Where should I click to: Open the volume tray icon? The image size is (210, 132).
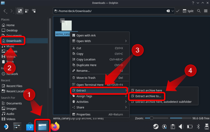181,127
